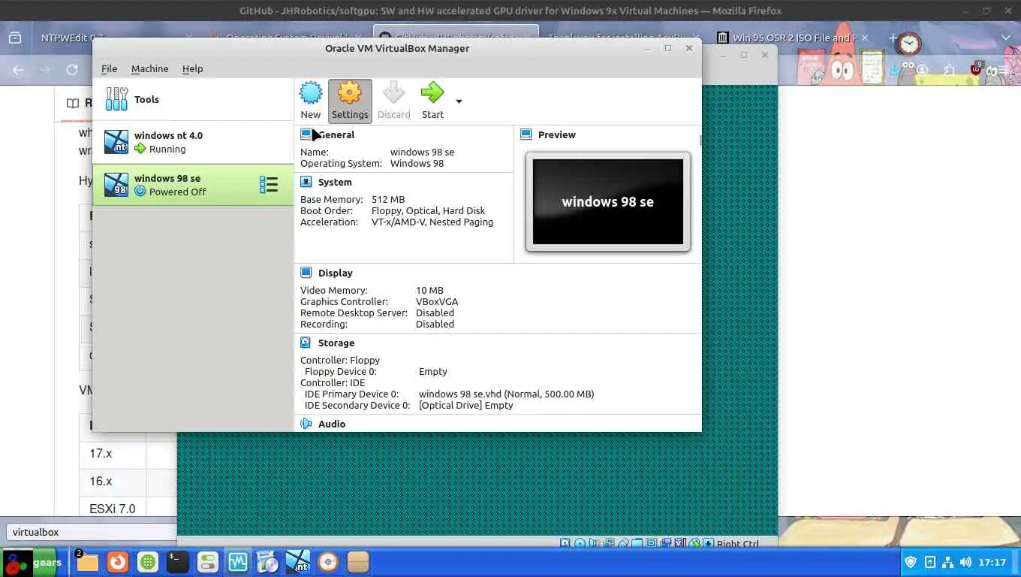This screenshot has width=1021, height=577.
Task: Click the VM window shared folders status icon
Action: [637, 544]
